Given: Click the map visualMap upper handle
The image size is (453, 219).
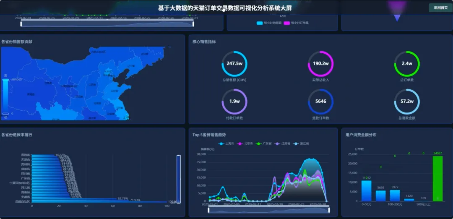Looking at the screenshot, I should [6, 79].
